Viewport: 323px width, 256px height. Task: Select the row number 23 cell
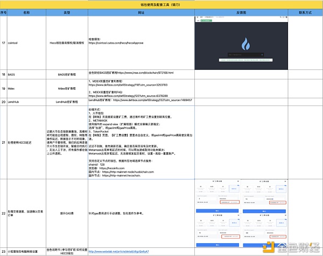click(4, 252)
